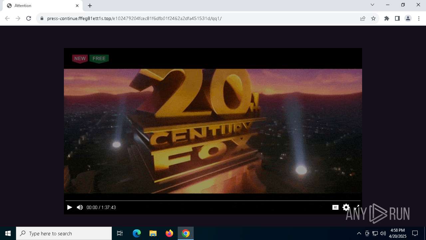This screenshot has height=240, width=426.
Task: Click the video progress bar
Action: point(213,201)
